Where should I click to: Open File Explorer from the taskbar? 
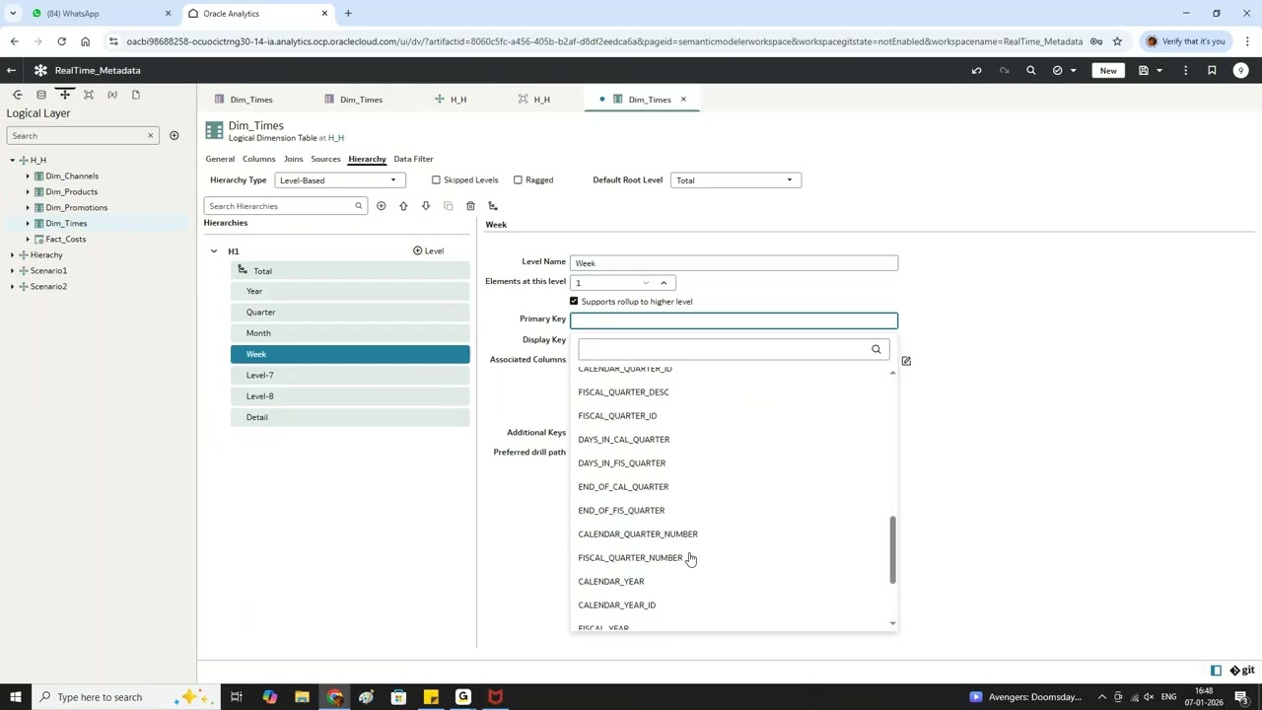(302, 697)
